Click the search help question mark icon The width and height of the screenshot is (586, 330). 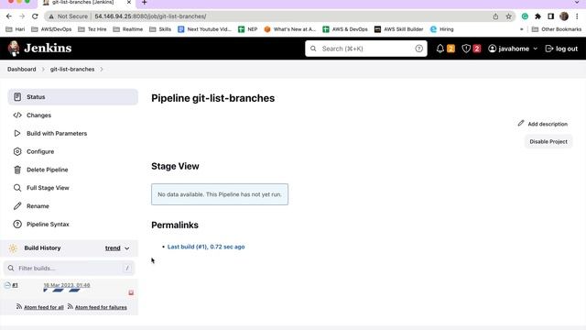point(419,49)
